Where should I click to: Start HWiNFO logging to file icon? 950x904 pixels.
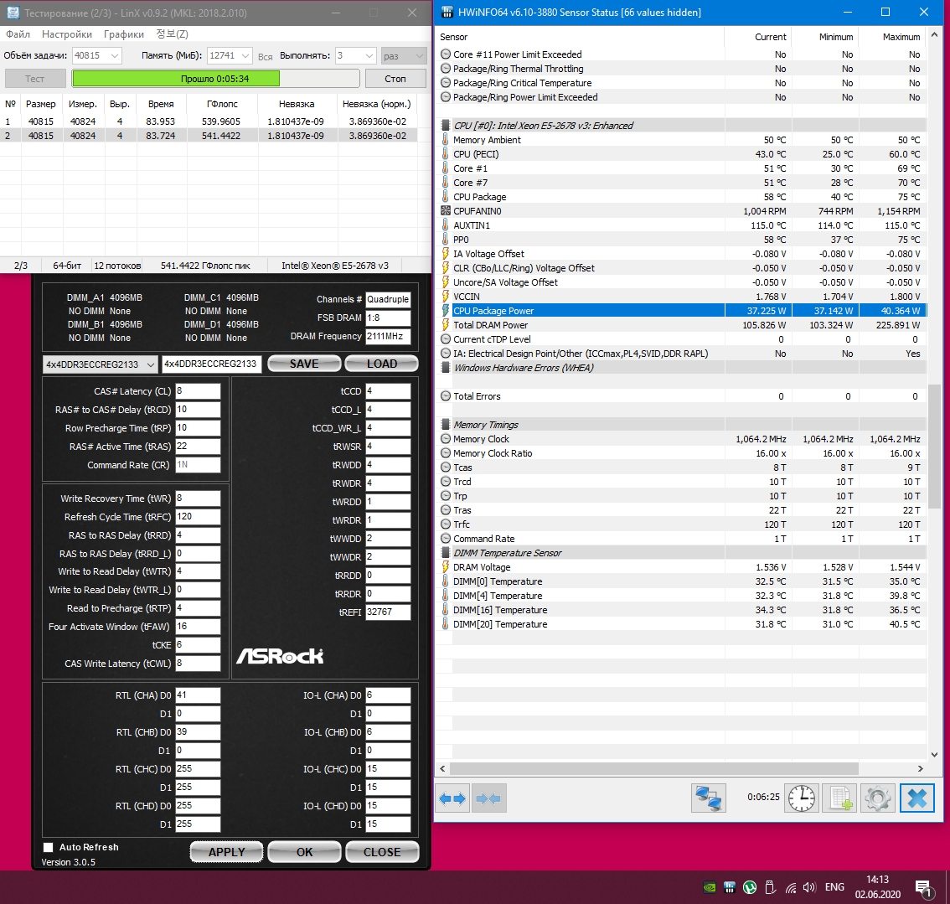click(x=839, y=798)
